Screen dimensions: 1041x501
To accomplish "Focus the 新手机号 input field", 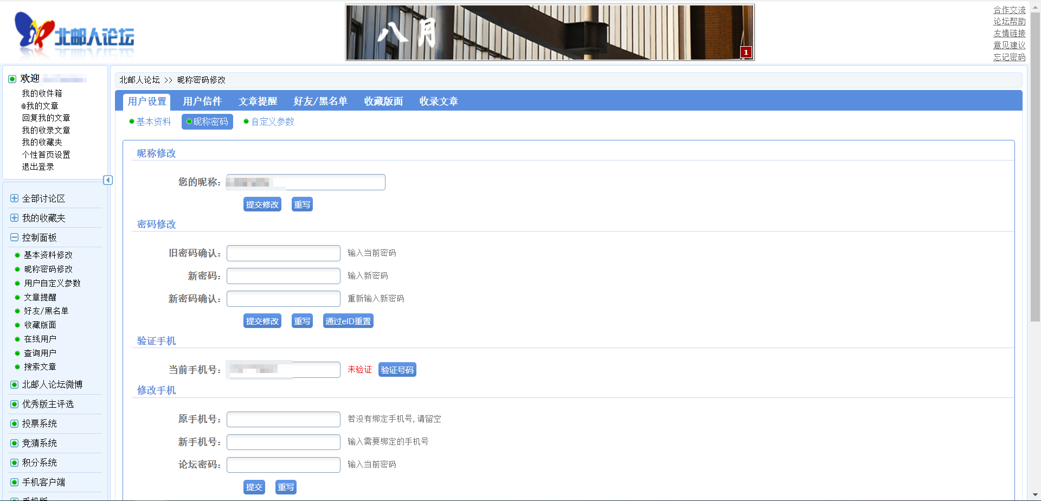I will click(284, 442).
